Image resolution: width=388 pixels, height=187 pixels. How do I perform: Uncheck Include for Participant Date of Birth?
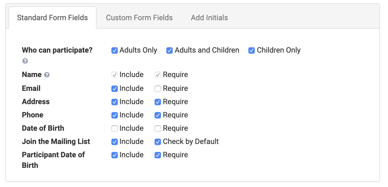pyautogui.click(x=114, y=155)
